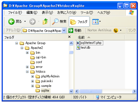Viewport: 139px width, 102px height.
Task: Click the file list horizontal scroll thumb
Action: click(91, 91)
